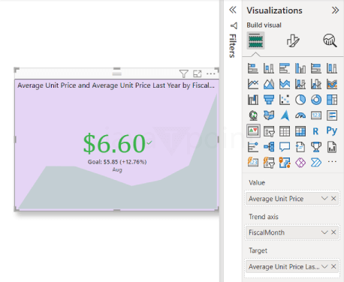Click the Goal: $5.85 (+12.76%) text
Viewport: 344px width, 282px height.
(x=117, y=162)
